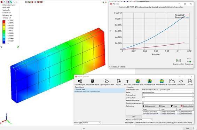Add a New Title item
The width and height of the screenshot is (197, 130).
point(127,81)
